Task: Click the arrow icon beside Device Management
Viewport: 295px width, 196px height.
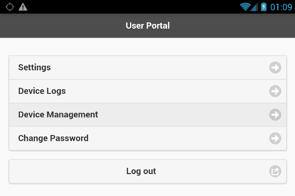Action: (x=275, y=115)
